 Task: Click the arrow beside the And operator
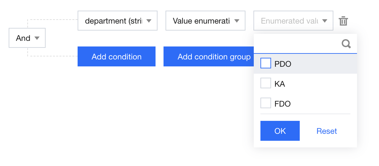[x=37, y=38]
